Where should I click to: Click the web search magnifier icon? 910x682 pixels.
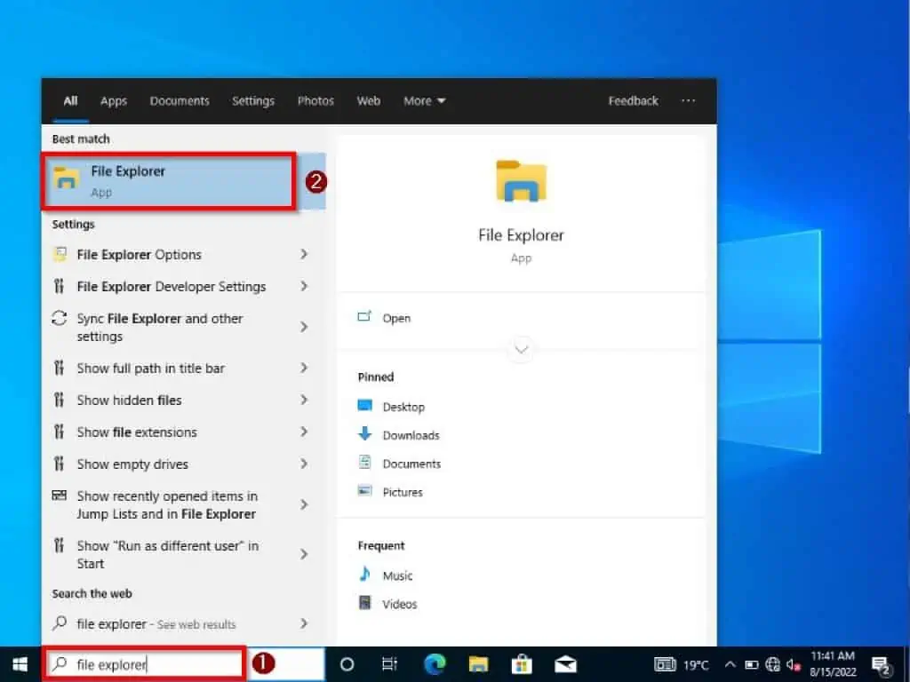[x=60, y=623]
